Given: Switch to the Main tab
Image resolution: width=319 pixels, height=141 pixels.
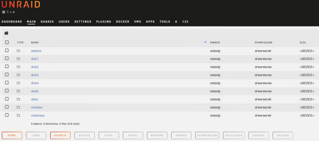Looking at the screenshot, I should pyautogui.click(x=31, y=22).
